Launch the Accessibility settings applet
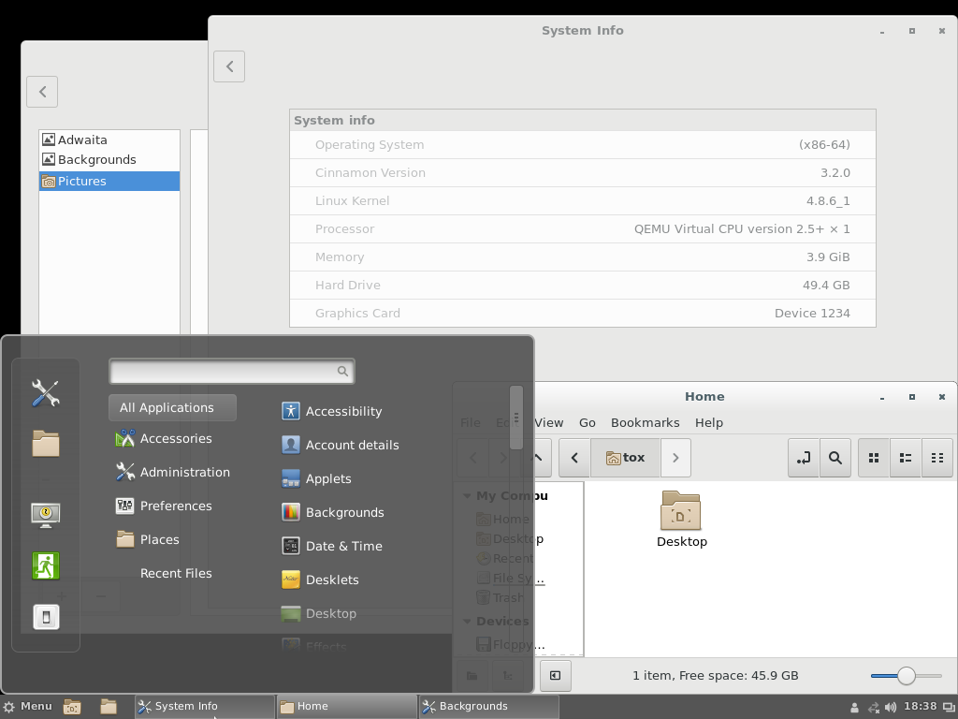The width and height of the screenshot is (958, 719). tap(343, 411)
